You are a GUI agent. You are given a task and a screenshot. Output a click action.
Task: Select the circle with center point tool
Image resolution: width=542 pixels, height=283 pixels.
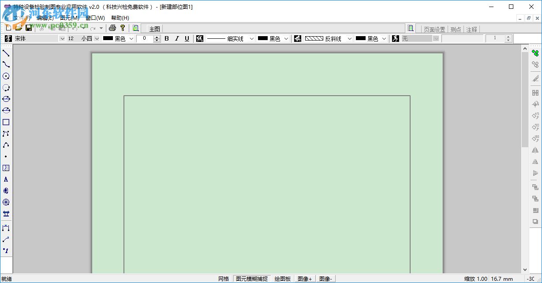pyautogui.click(x=6, y=76)
